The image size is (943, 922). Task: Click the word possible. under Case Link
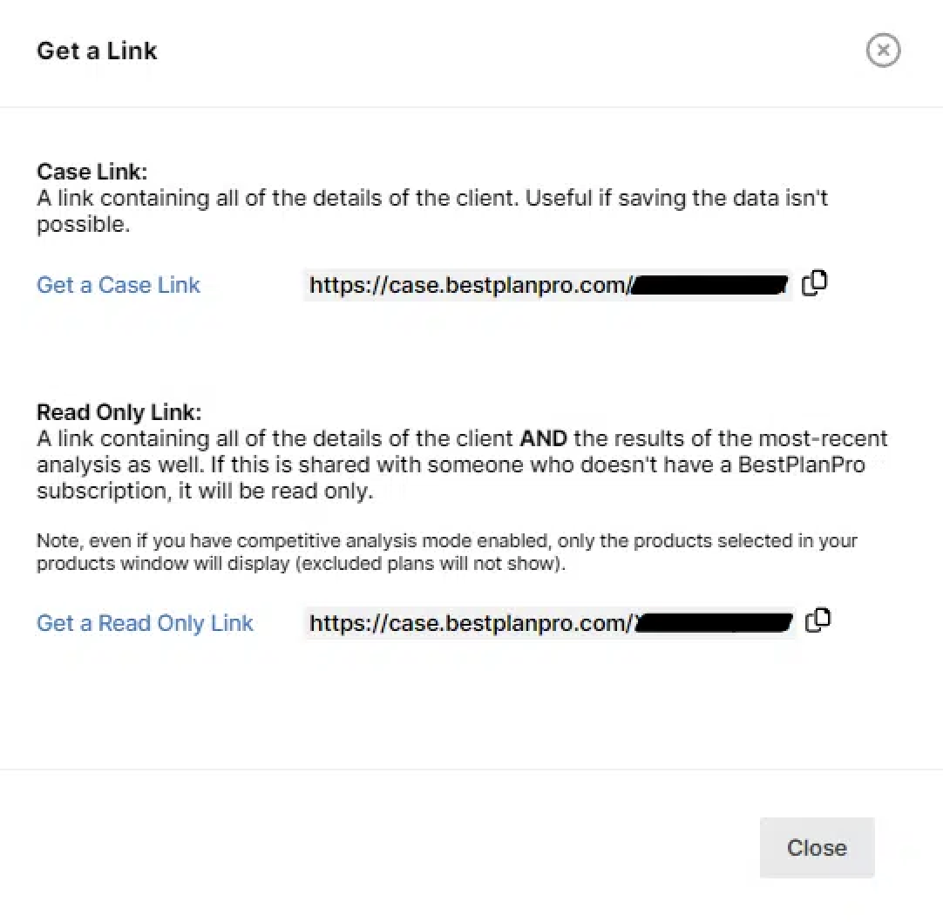[x=83, y=224]
